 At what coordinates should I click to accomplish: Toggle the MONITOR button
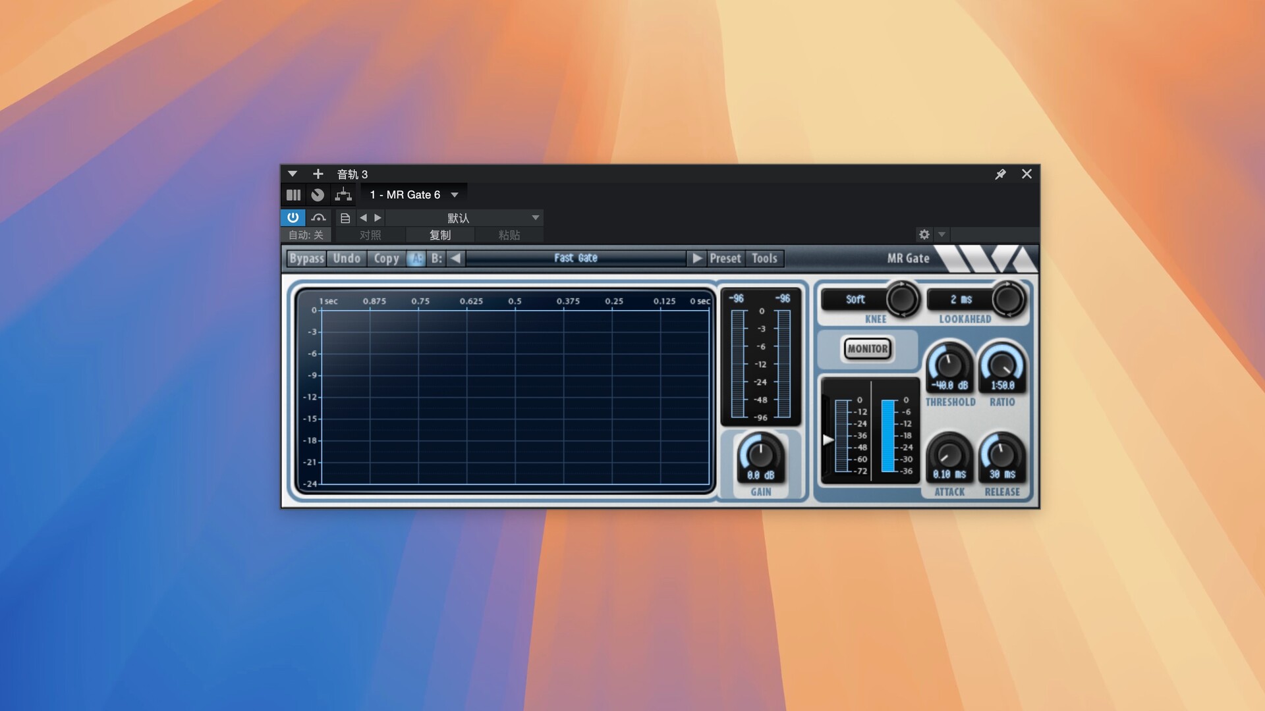(x=868, y=349)
